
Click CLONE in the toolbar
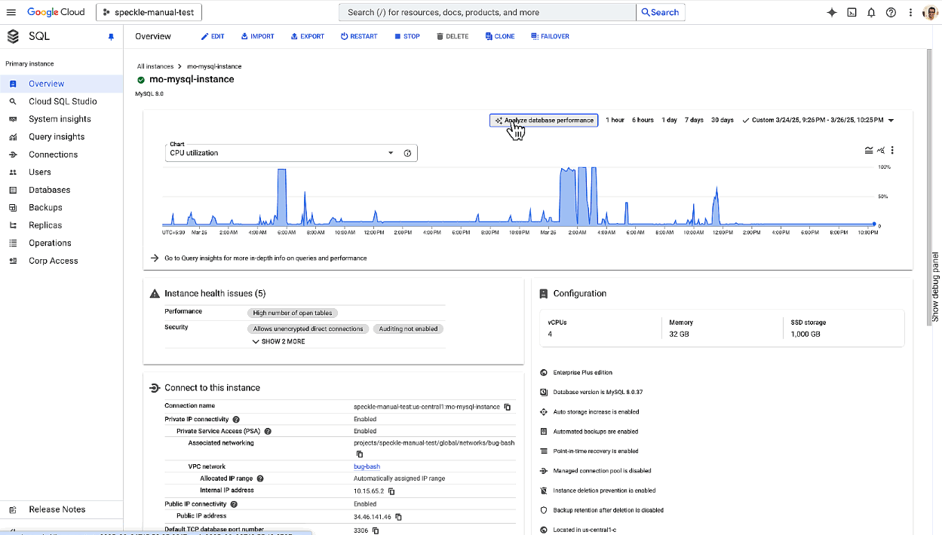pos(500,36)
